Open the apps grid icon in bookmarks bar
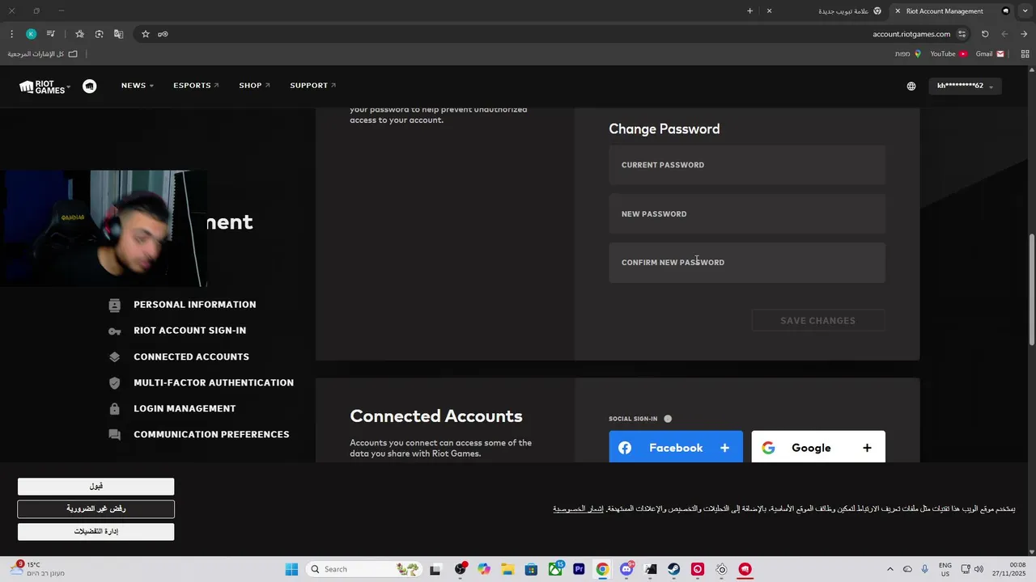Viewport: 1036px width, 582px height. [1025, 54]
